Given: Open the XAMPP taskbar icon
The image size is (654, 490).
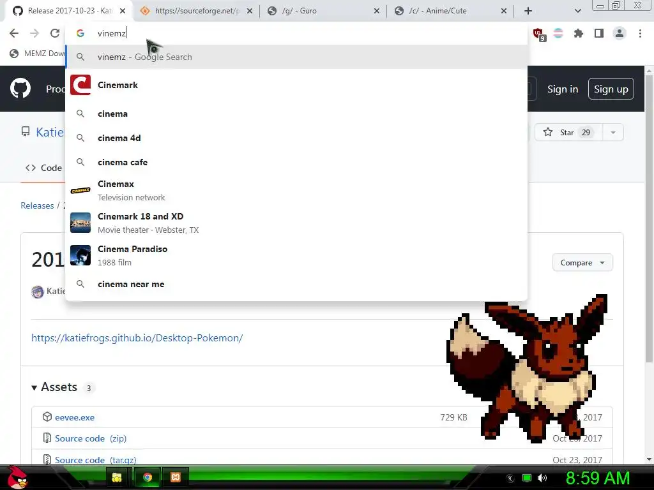Looking at the screenshot, I should tap(176, 477).
